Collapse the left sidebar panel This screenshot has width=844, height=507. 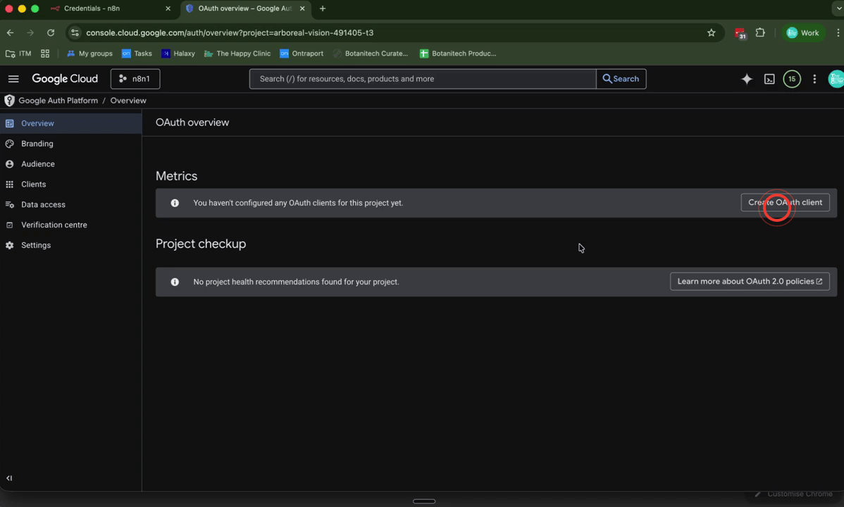(8, 478)
